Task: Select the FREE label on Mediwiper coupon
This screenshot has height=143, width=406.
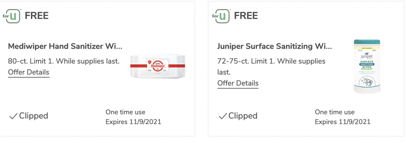Action: click(x=36, y=16)
